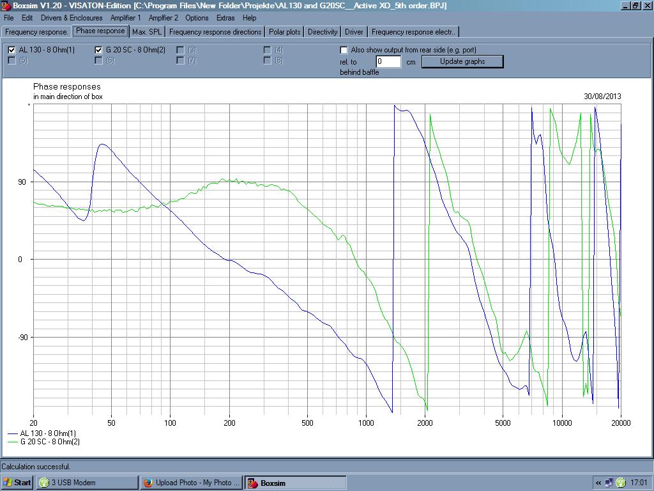Open the Help menu
Image resolution: width=654 pixels, height=491 pixels.
point(250,18)
